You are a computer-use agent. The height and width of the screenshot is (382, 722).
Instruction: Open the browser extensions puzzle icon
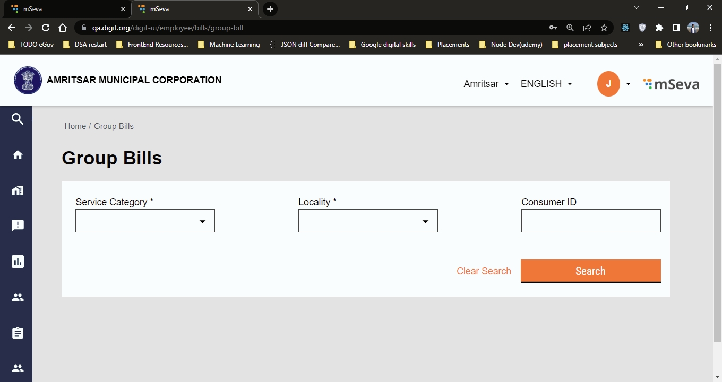pyautogui.click(x=659, y=28)
